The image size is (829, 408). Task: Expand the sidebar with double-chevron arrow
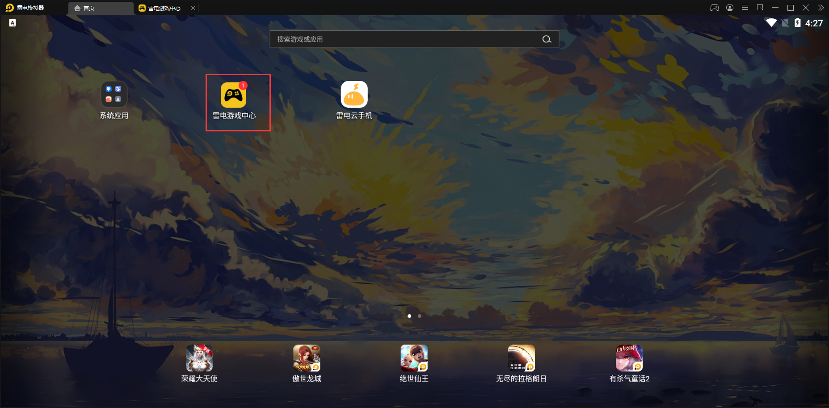pyautogui.click(x=821, y=8)
